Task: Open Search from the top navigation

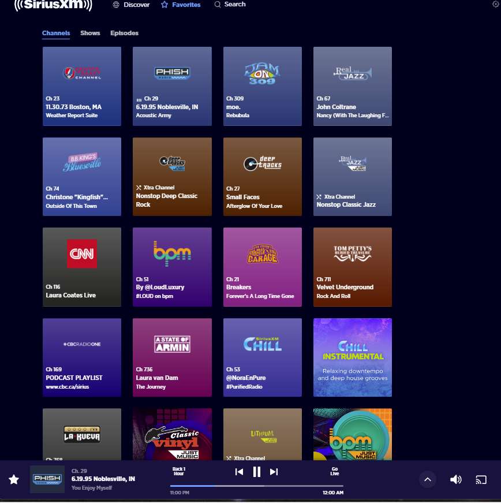Action: (230, 5)
